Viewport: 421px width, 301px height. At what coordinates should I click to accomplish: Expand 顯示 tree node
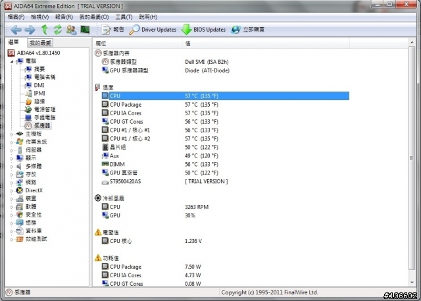pos(12,158)
